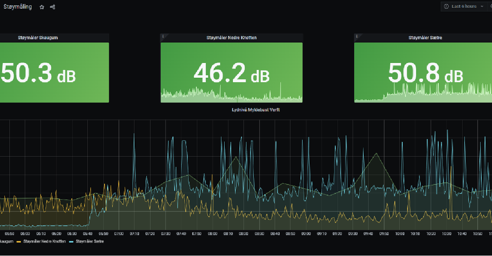Open the info tooltip on Støymåler Nedre Knotten
This screenshot has width=492, height=256.
point(164,36)
